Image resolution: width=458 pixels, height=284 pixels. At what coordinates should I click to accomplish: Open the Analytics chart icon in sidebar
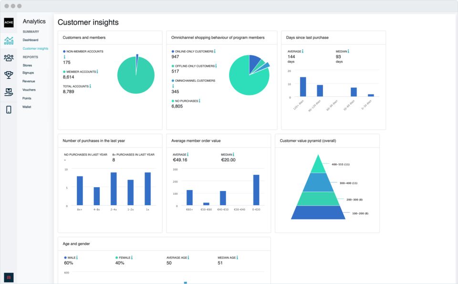(9, 41)
